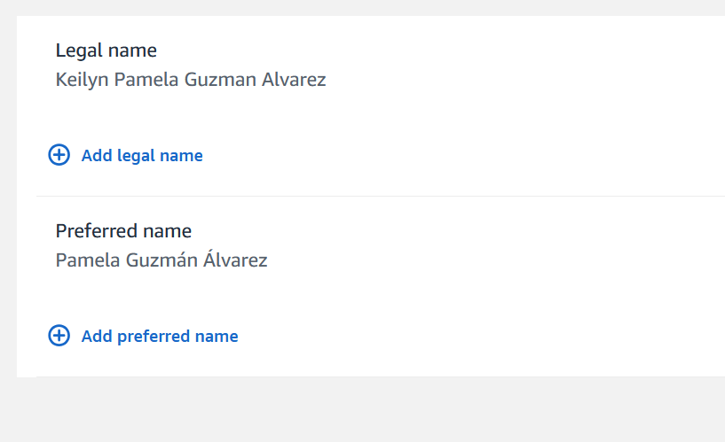Click the plus icon beside Add legal name
This screenshot has height=442, width=725.
pyautogui.click(x=59, y=156)
